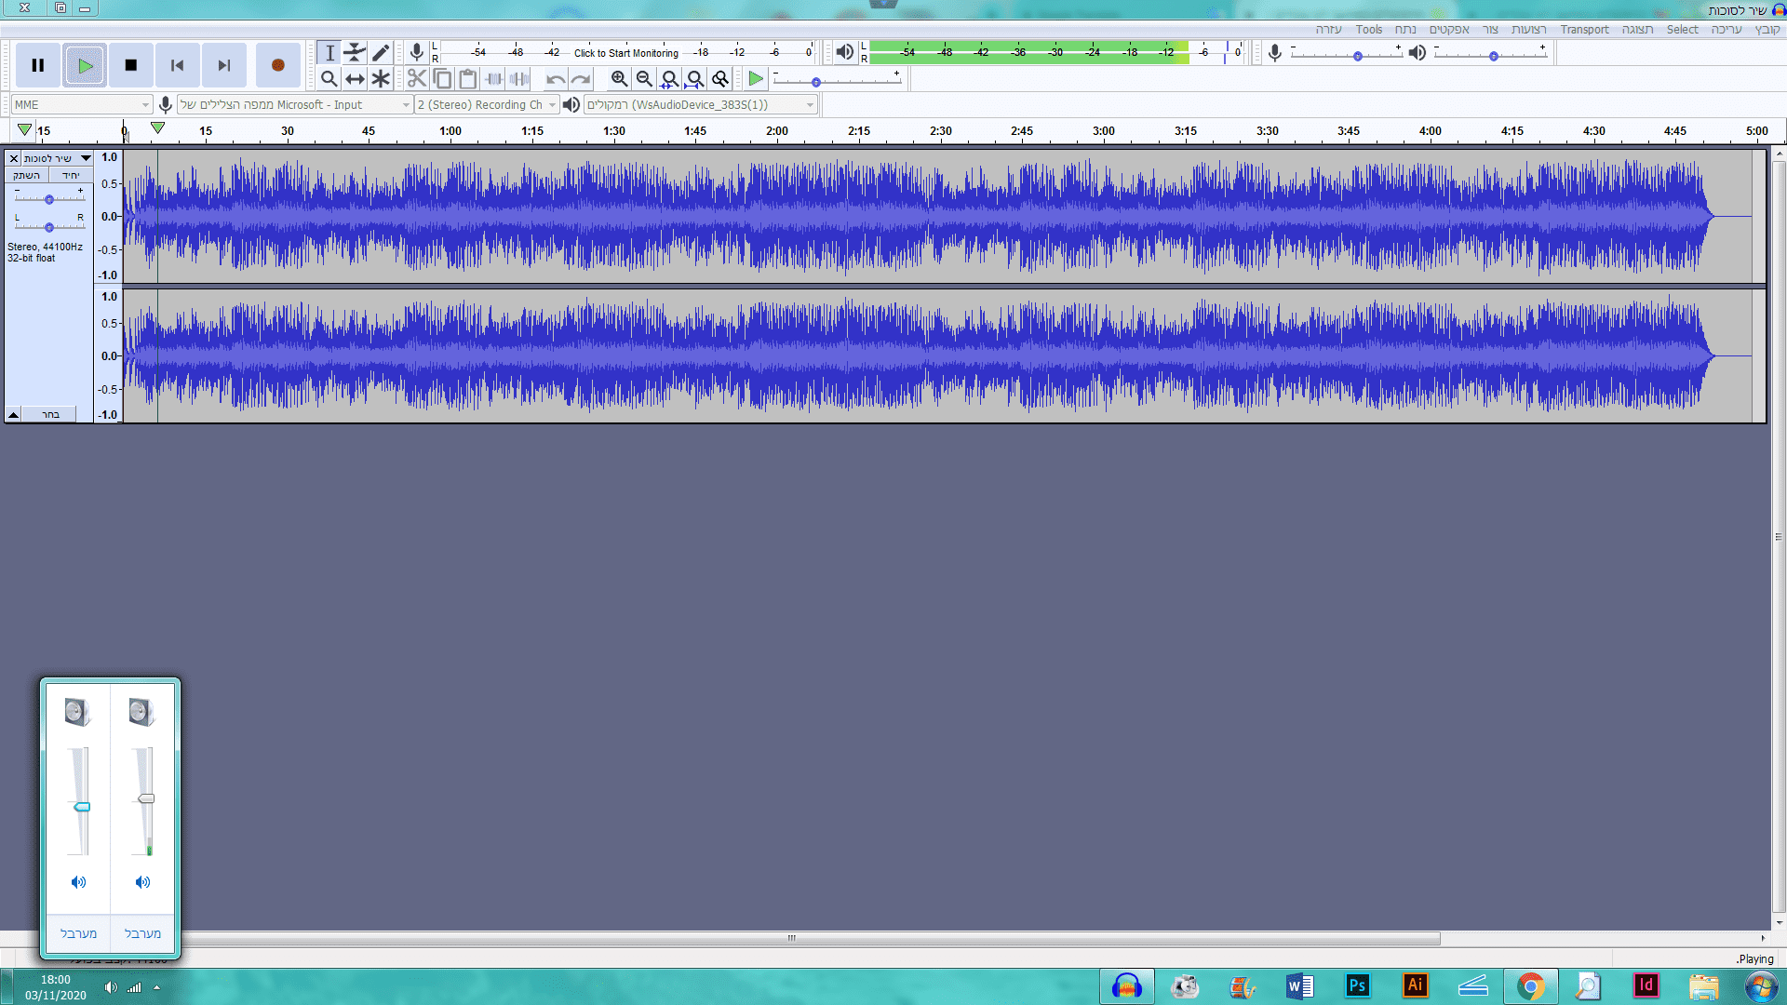This screenshot has width=1787, height=1005.
Task: Select the Envelope tool
Action: pyautogui.click(x=355, y=53)
